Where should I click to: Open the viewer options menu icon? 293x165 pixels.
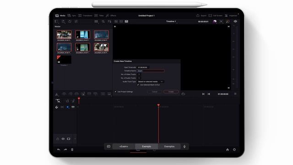pyautogui.click(x=235, y=94)
